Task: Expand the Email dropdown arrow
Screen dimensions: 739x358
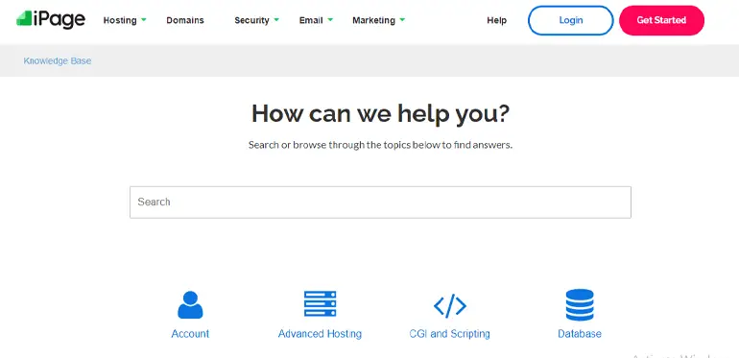Action: point(330,20)
